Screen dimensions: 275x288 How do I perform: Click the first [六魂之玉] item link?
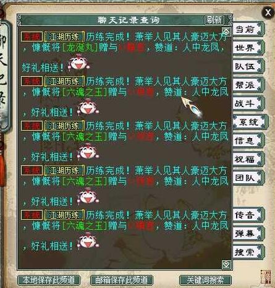85,92
